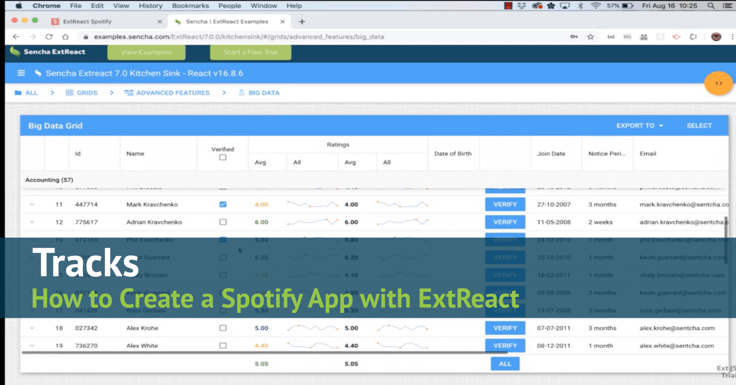The height and width of the screenshot is (385, 736).
Task: Open the Bluetooth status menu
Action: click(x=580, y=6)
